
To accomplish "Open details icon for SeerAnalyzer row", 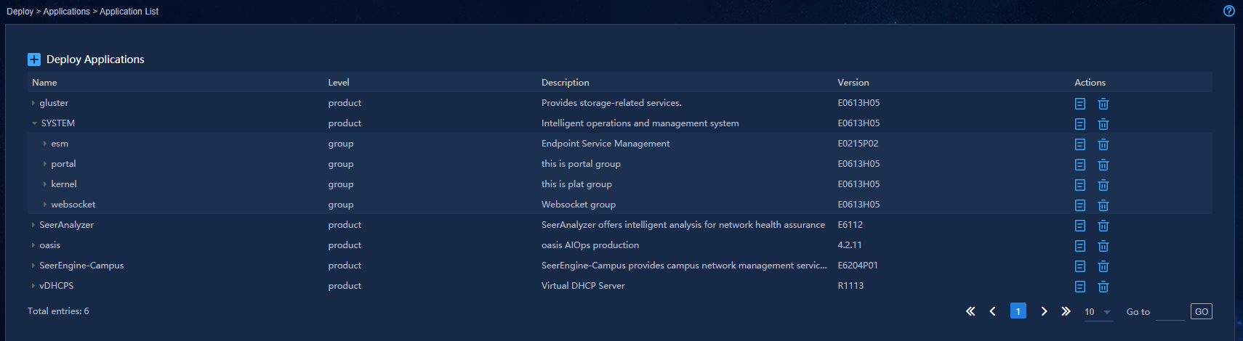I will pyautogui.click(x=1080, y=226).
